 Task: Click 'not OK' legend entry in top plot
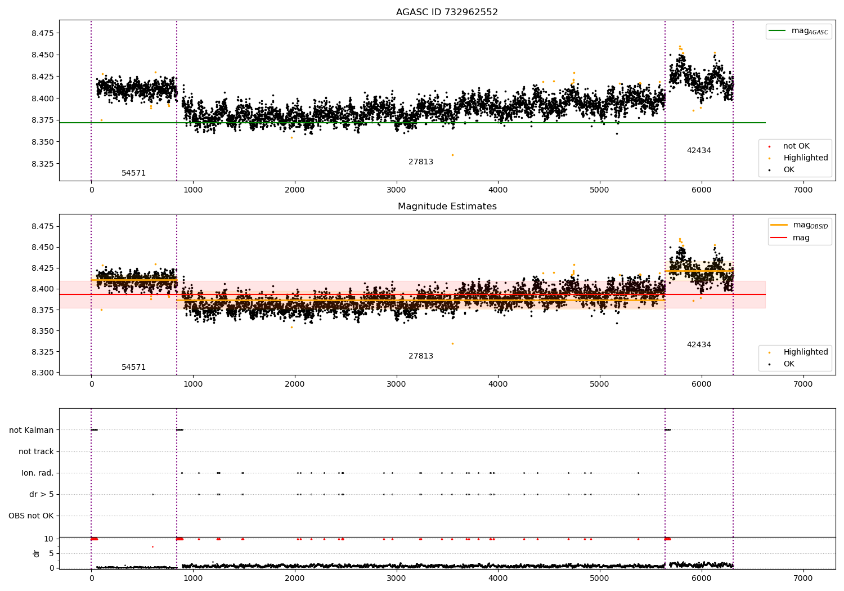(x=796, y=146)
